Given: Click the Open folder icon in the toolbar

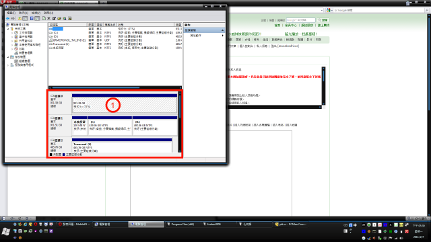Looking at the screenshot, I should coord(59,18).
